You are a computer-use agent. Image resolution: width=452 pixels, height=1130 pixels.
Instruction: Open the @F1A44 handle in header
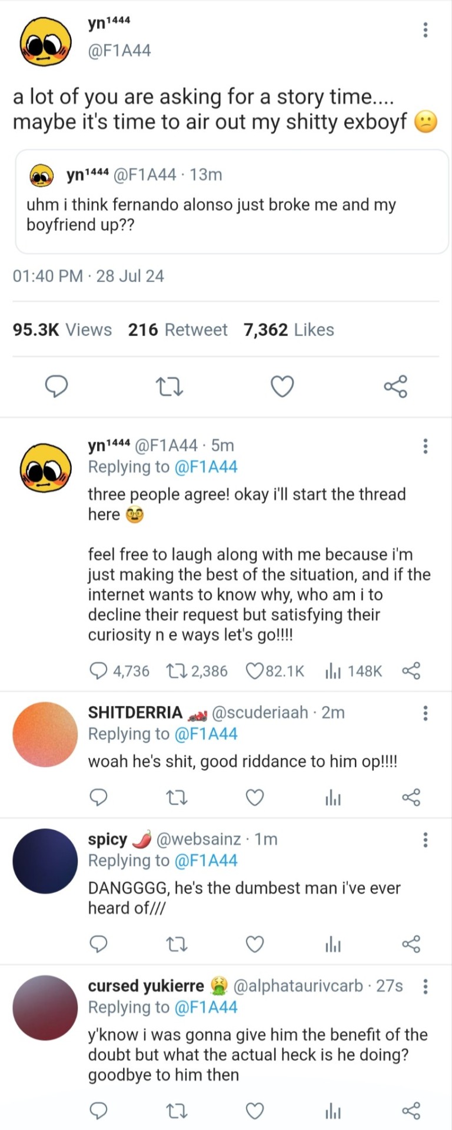pos(119,51)
